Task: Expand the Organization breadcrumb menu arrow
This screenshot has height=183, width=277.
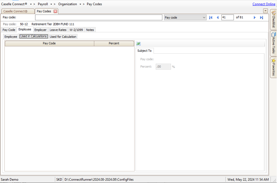Action: (80, 4)
